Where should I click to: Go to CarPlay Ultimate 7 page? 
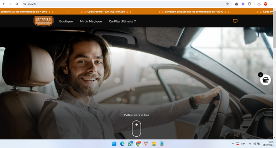122,21
